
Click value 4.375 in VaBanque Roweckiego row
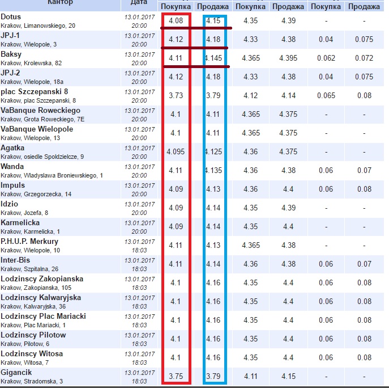coord(288,115)
